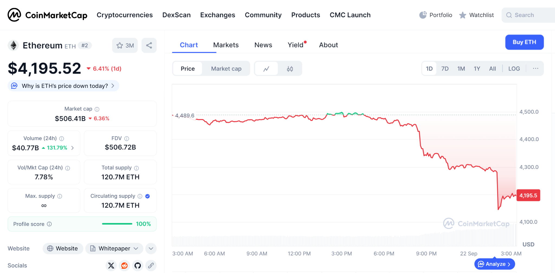Viewport: 555px width, 273px height.
Task: Click Total supply info icon
Action: click(x=137, y=168)
